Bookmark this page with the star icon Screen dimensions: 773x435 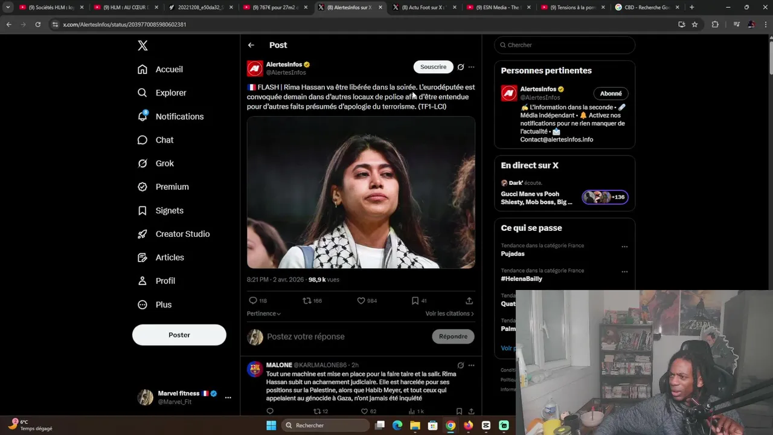tap(694, 24)
